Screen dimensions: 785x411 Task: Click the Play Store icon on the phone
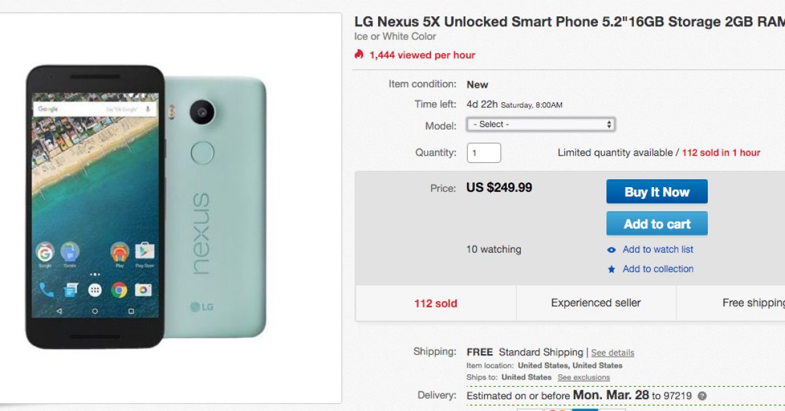point(144,251)
